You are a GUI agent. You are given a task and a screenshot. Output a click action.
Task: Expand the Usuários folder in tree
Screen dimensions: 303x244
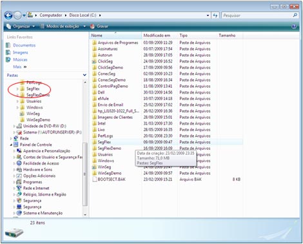(x=17, y=101)
